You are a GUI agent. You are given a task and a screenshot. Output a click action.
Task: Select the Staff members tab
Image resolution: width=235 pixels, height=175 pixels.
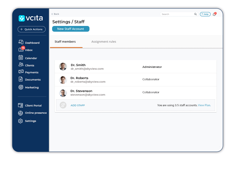pos(65,42)
